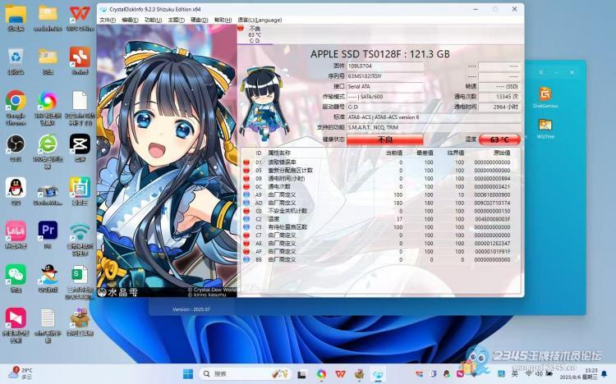Click the volume icon in system tray
Image resolution: width=616 pixels, height=384 pixels.
(539, 373)
